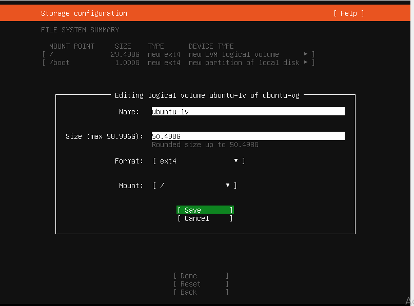
Task: Open the Help menu in header
Action: pos(348,13)
